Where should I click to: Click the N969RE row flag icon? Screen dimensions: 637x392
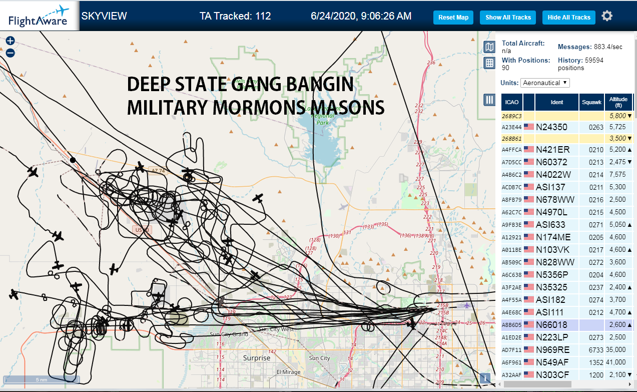528,349
